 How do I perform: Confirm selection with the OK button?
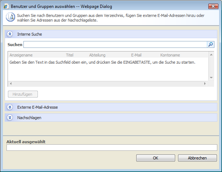(x=155, y=158)
